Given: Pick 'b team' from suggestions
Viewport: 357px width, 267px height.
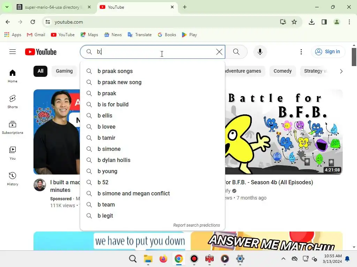Looking at the screenshot, I should (152, 204).
